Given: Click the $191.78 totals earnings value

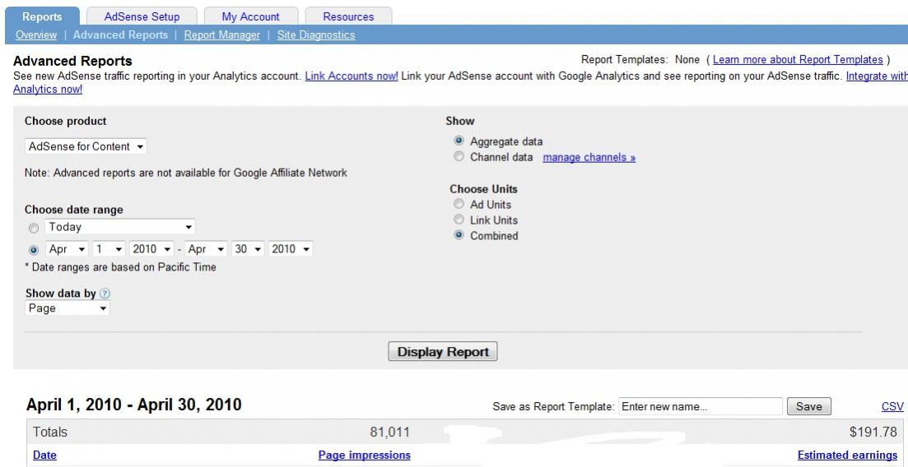Looking at the screenshot, I should click(873, 432).
